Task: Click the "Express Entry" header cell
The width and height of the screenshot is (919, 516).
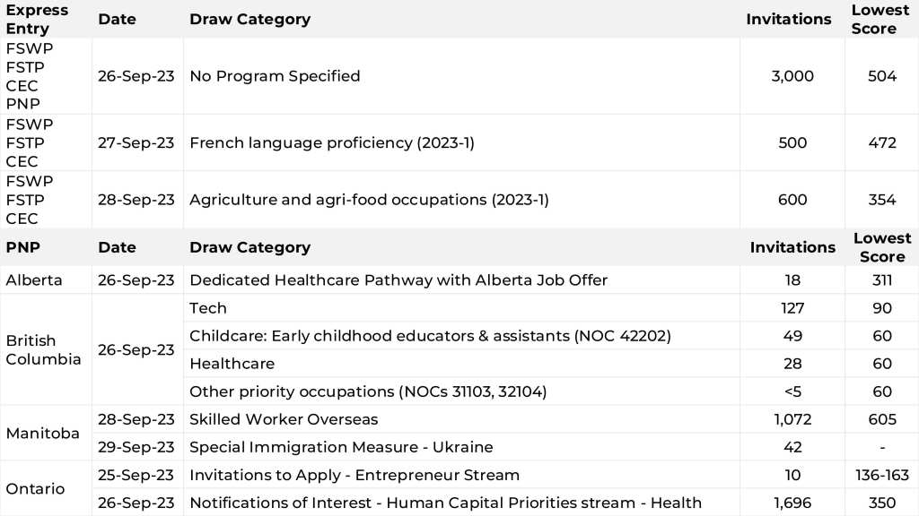Action: 37,19
